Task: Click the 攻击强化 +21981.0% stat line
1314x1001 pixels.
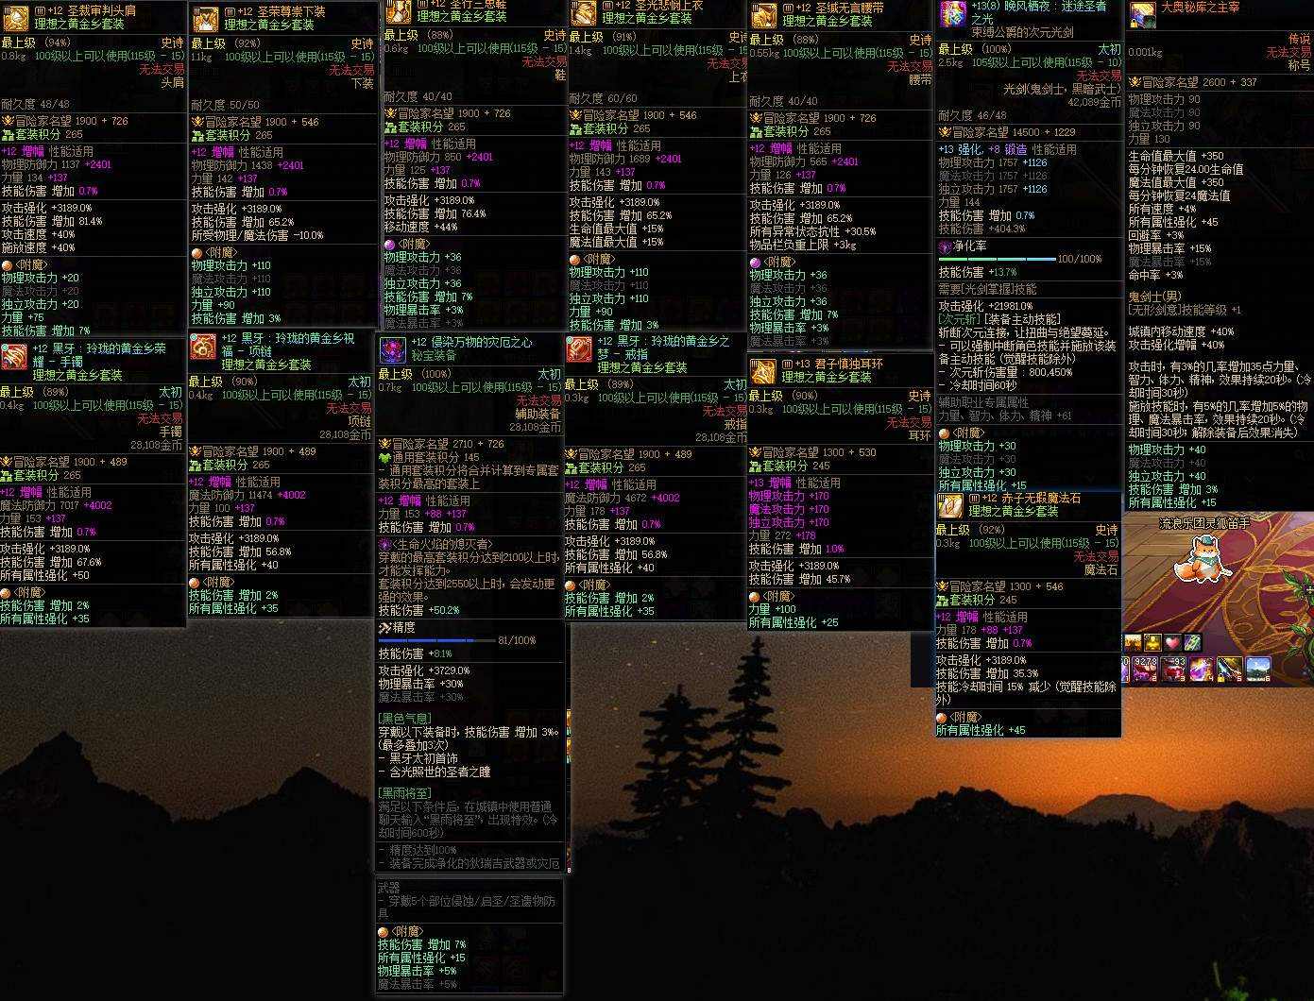Action: click(x=986, y=306)
